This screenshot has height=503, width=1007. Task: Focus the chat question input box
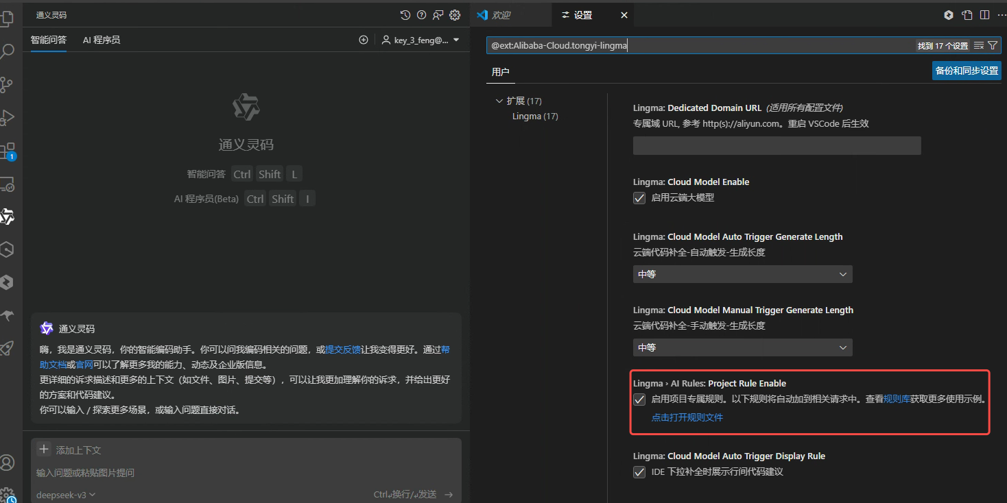[246, 473]
